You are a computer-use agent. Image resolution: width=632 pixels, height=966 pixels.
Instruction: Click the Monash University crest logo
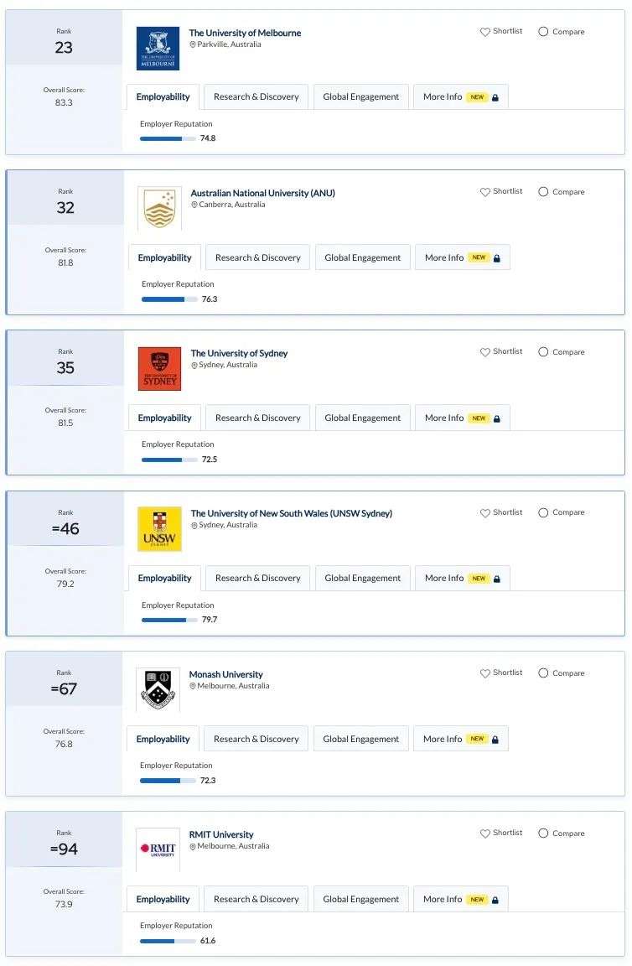point(158,689)
